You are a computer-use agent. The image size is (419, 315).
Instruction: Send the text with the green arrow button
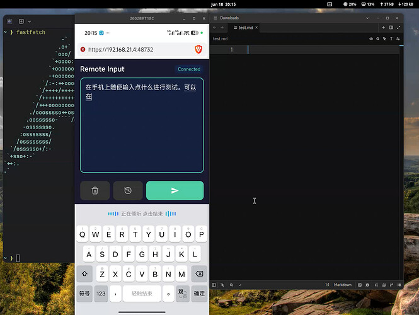click(175, 190)
